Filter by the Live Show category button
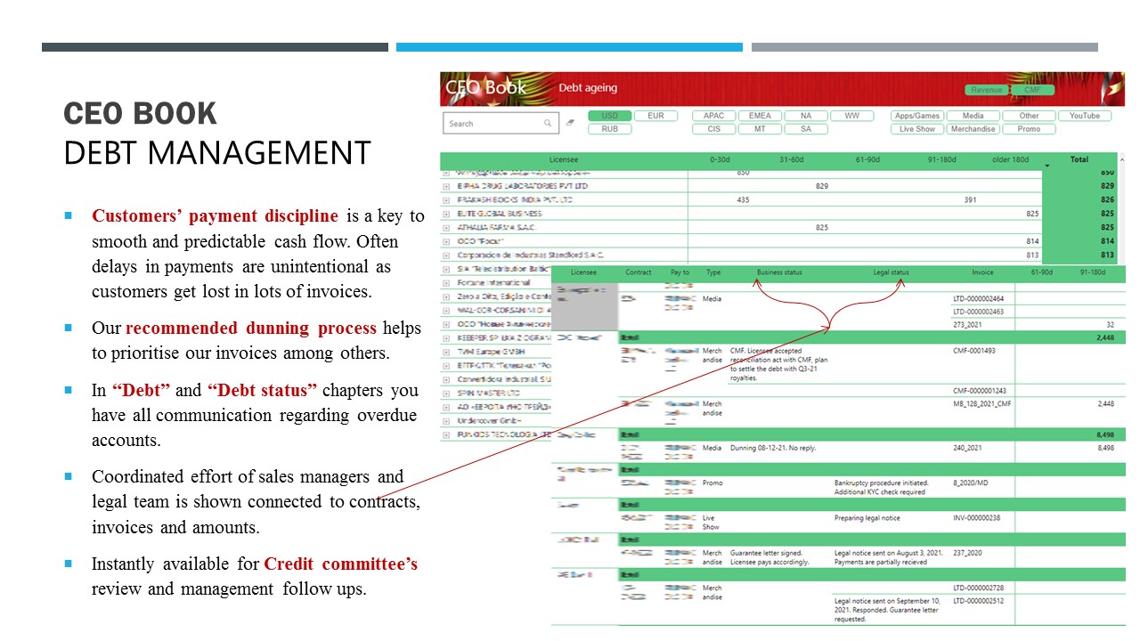The width and height of the screenshot is (1140, 641). [917, 129]
